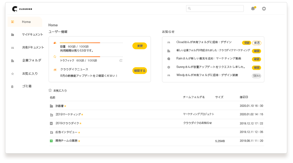Reject the Cloud invitation with 拒否
The width and height of the screenshot is (293, 163).
coord(257,43)
